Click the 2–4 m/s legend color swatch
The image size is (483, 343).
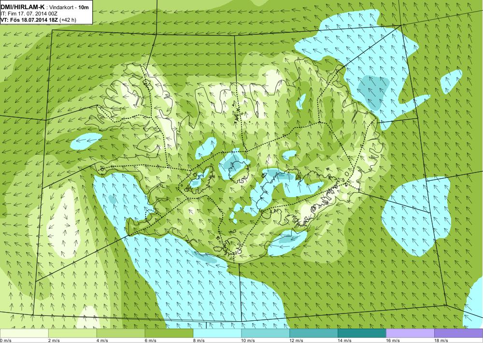pyautogui.click(x=72, y=333)
